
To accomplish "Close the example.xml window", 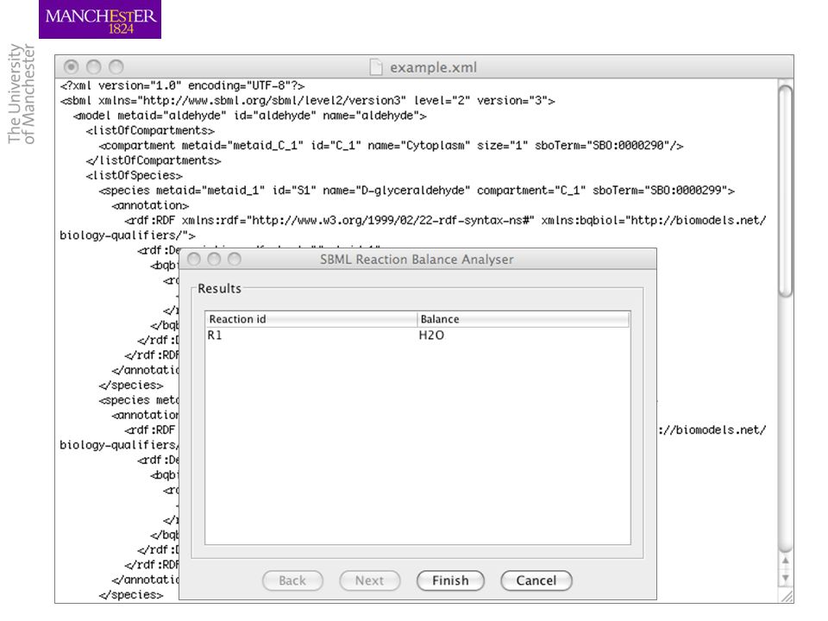I will 72,67.
